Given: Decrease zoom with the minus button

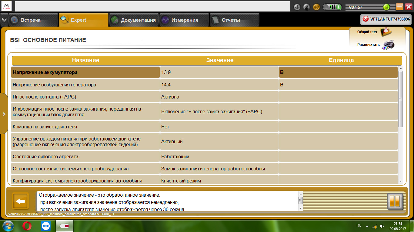Looking at the screenshot, I should click(326, 7).
